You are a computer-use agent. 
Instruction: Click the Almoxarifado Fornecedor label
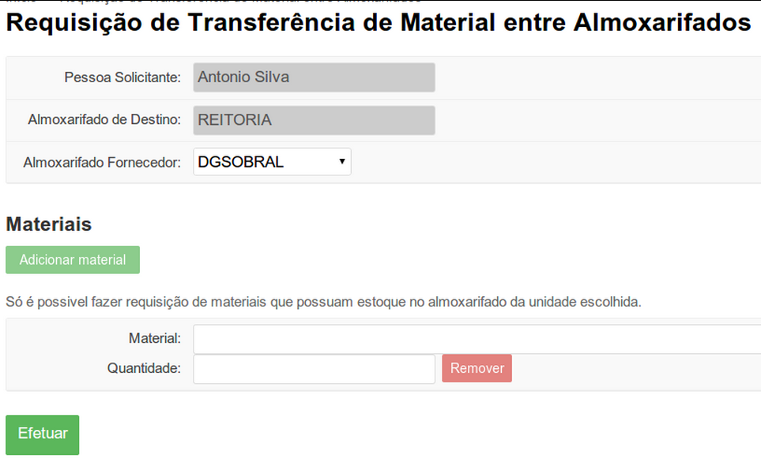tap(102, 162)
